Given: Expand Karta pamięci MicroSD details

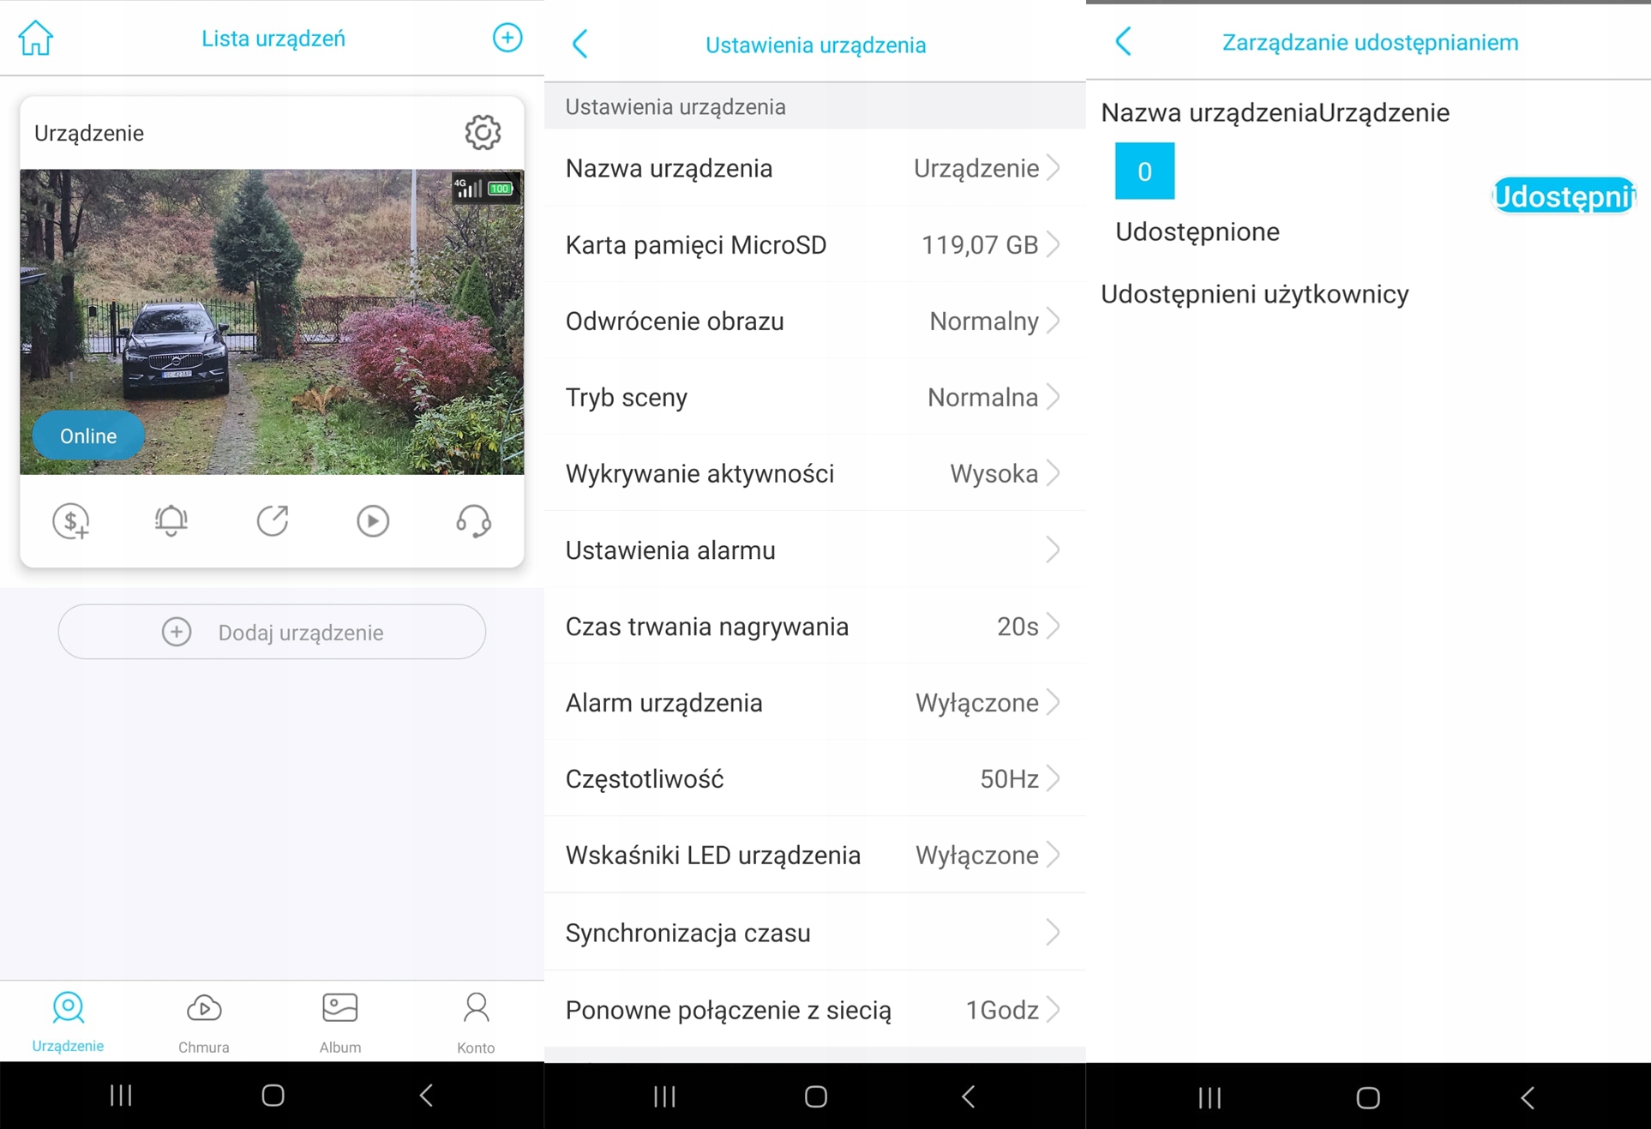Looking at the screenshot, I should [x=813, y=245].
